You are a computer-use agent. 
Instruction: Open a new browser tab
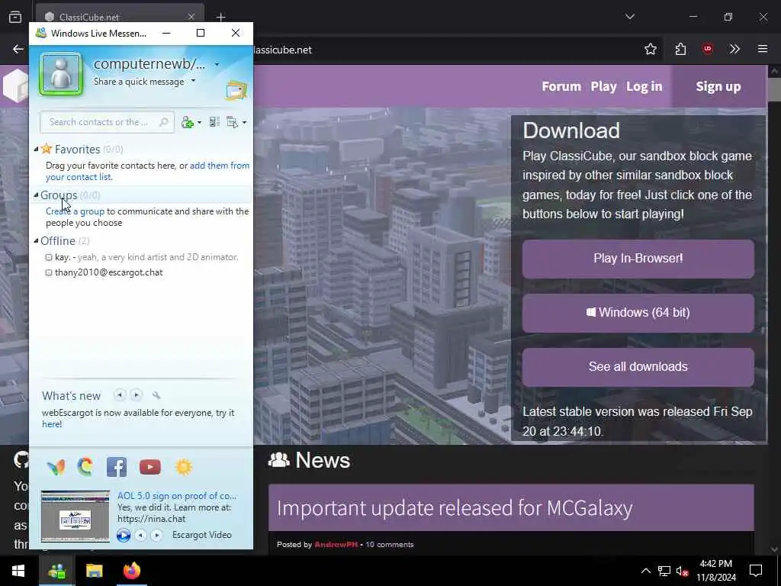[220, 17]
